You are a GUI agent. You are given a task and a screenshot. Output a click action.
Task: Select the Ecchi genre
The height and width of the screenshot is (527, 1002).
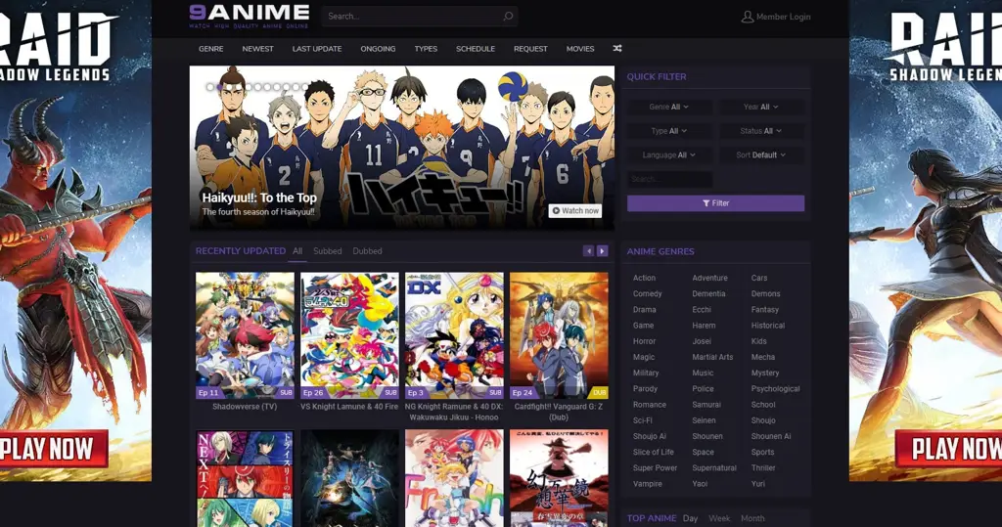pos(702,310)
